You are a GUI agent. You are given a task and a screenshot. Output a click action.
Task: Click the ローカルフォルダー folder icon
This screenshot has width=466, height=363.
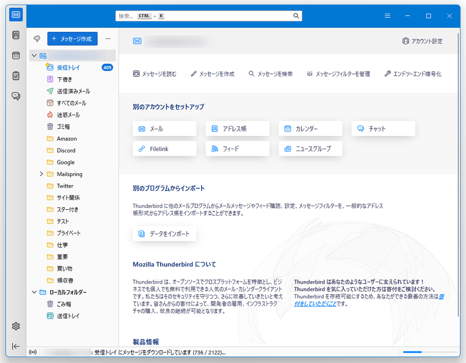[x=43, y=292]
